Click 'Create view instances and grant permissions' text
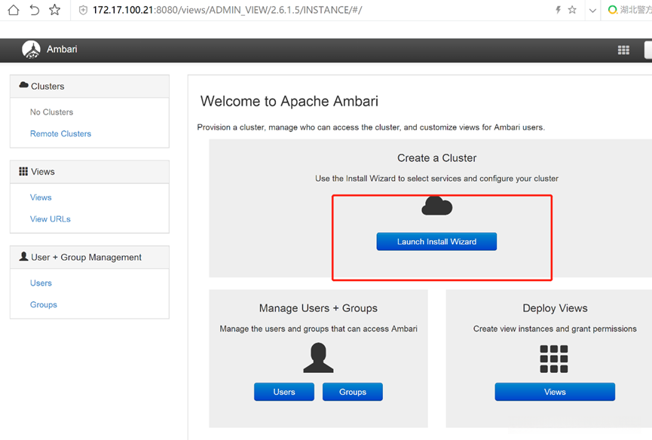 tap(555, 329)
